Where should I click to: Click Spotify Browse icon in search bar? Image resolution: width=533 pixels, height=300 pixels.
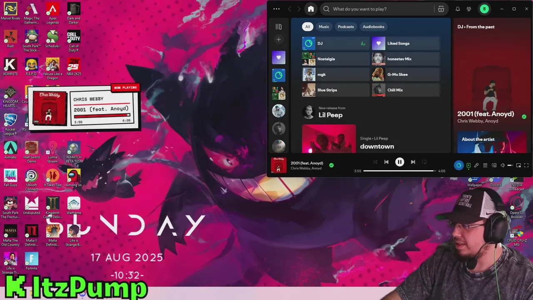[x=441, y=9]
